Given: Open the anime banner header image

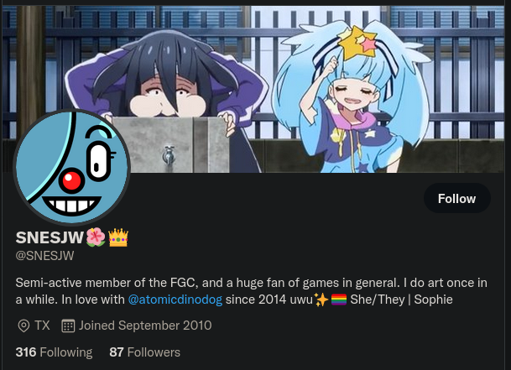Looking at the screenshot, I should pos(253,89).
